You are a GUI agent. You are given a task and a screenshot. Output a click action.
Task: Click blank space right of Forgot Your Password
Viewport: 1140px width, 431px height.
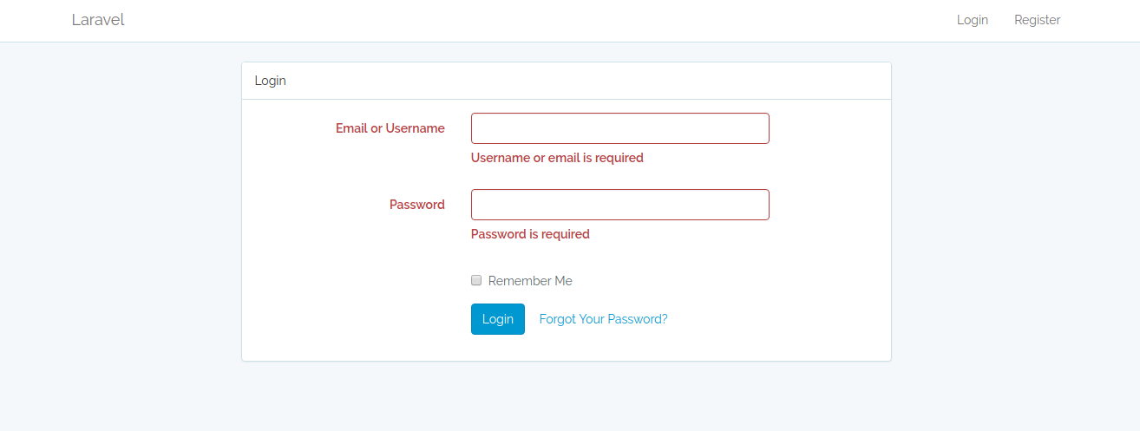781,319
